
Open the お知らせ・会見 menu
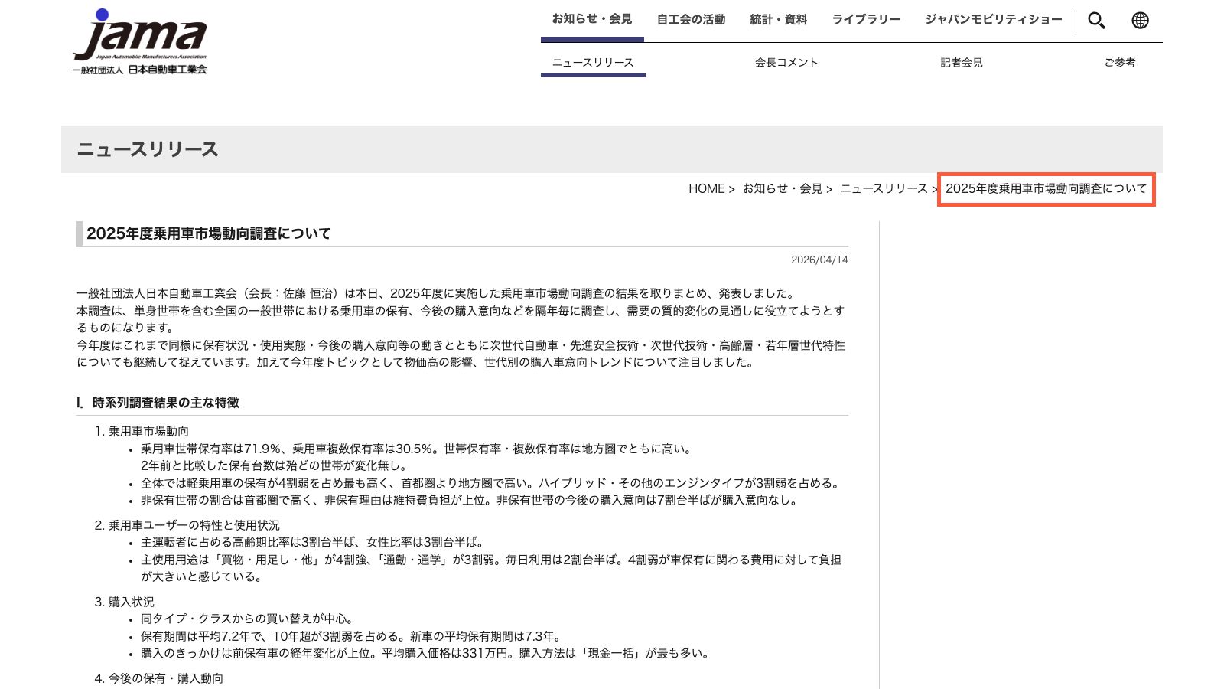pos(592,19)
